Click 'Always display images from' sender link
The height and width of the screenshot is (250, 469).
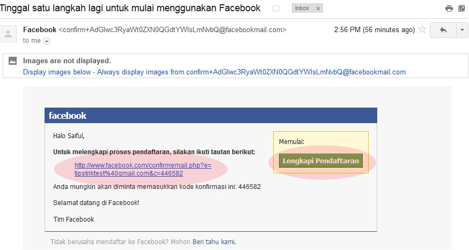coord(251,72)
